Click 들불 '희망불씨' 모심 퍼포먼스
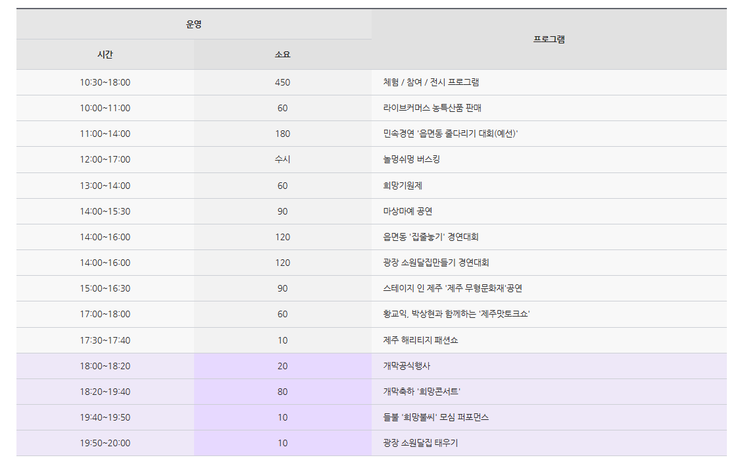Image resolution: width=742 pixels, height=466 pixels. (436, 417)
